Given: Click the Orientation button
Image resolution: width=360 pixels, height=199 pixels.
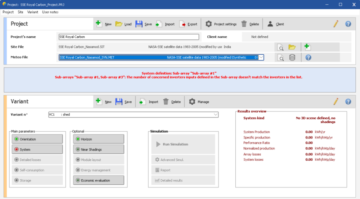Looking at the screenshot, I should pos(37,139).
